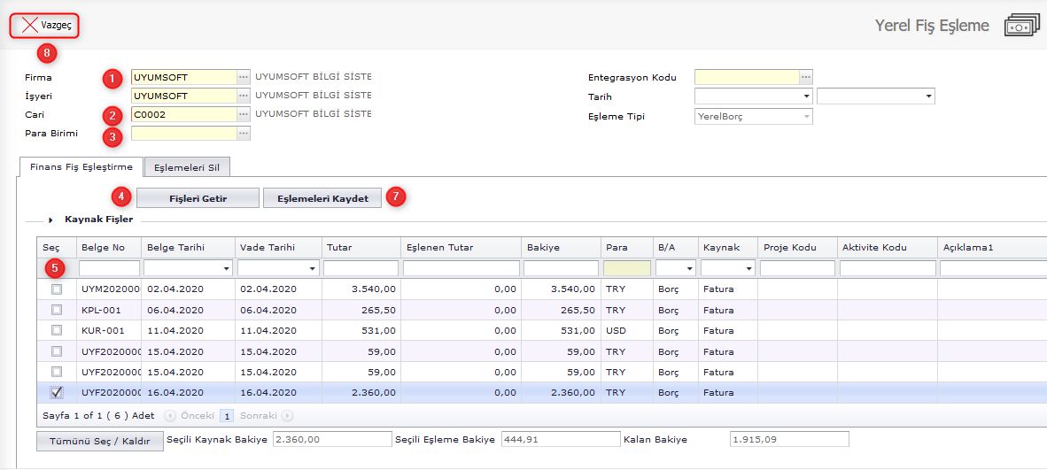Go to previous page with Önceki arrow

click(170, 415)
